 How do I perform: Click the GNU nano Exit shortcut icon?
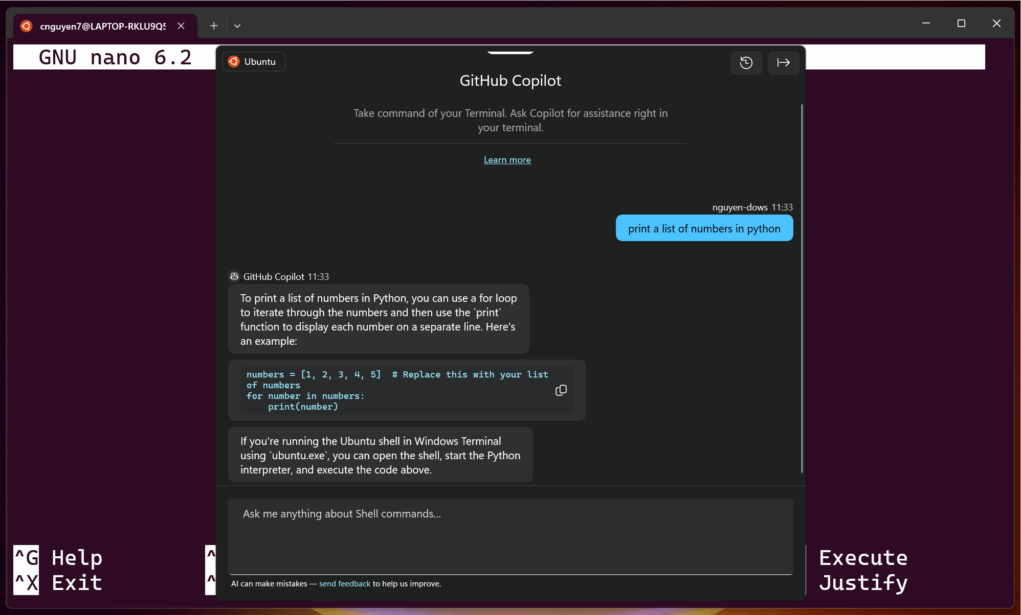26,582
